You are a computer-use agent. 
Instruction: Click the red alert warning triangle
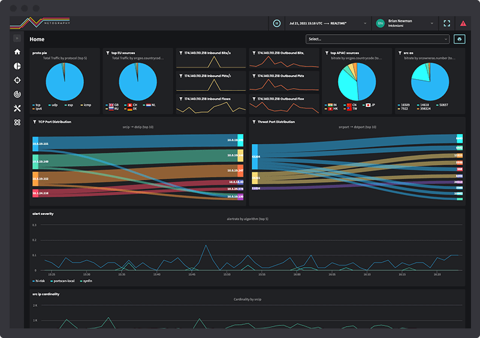(x=463, y=23)
